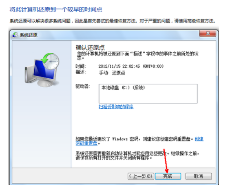The width and height of the screenshot is (242, 188).
Task: Click the description 手动: 还原点 text
Action: point(112,73)
